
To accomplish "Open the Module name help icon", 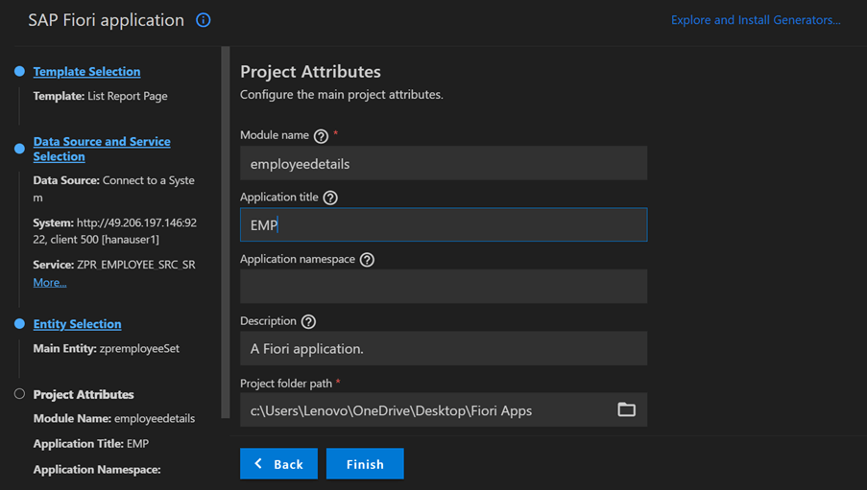I will point(321,136).
